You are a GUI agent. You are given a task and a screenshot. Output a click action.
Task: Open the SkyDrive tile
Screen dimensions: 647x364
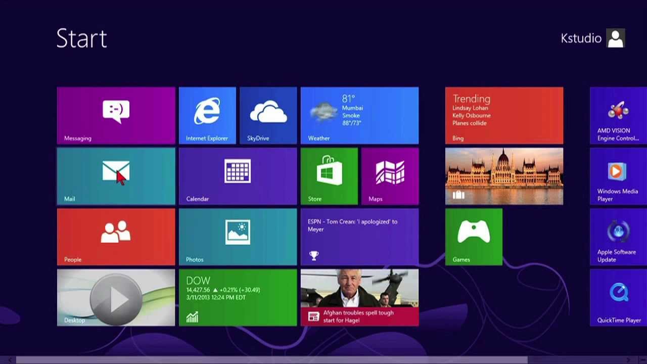tap(268, 115)
